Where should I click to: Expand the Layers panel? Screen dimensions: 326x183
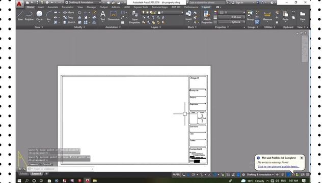(x=156, y=27)
